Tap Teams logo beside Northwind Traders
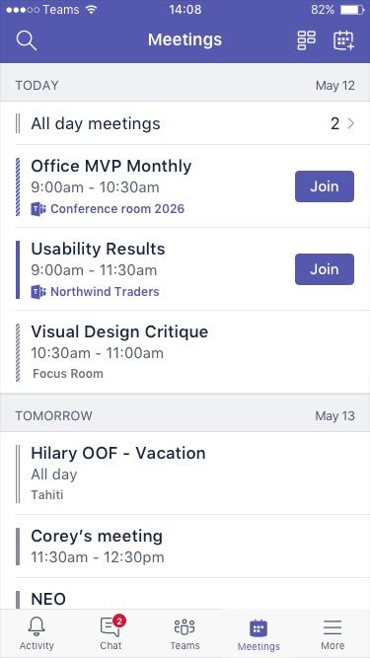The height and width of the screenshot is (658, 370). [38, 292]
